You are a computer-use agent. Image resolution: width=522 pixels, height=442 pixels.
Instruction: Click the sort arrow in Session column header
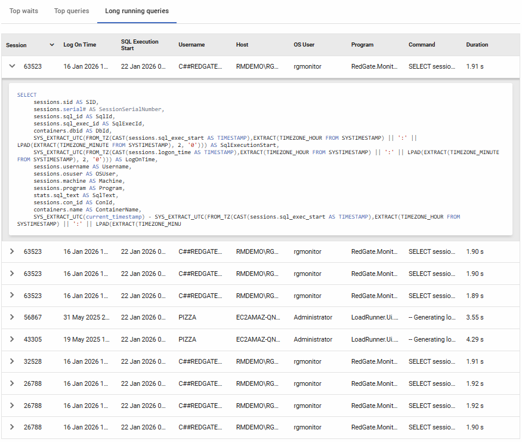point(52,45)
